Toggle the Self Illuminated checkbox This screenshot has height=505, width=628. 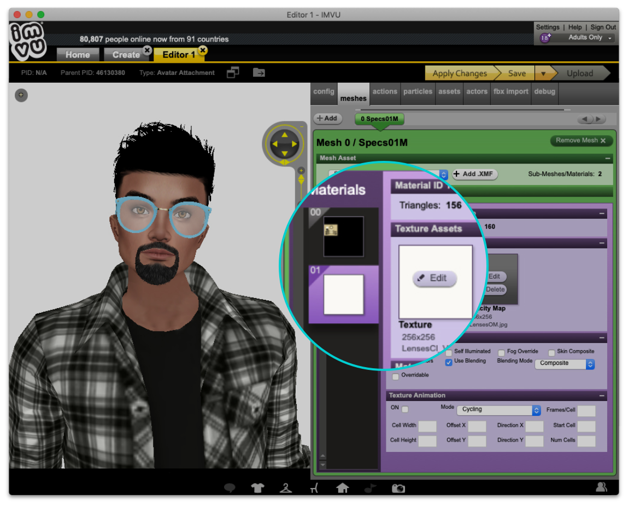[449, 353]
